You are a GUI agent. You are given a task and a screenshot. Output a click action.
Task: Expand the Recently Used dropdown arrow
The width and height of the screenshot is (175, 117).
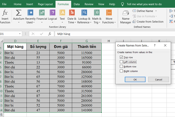[x=34, y=22]
